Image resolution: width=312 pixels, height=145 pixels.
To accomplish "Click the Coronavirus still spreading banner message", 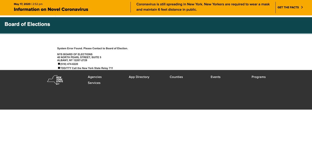I will pyautogui.click(x=203, y=7).
